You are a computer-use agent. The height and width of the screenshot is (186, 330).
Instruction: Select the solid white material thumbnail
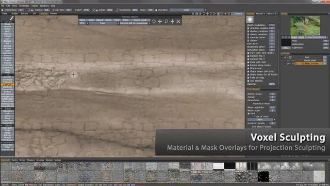(x=219, y=166)
